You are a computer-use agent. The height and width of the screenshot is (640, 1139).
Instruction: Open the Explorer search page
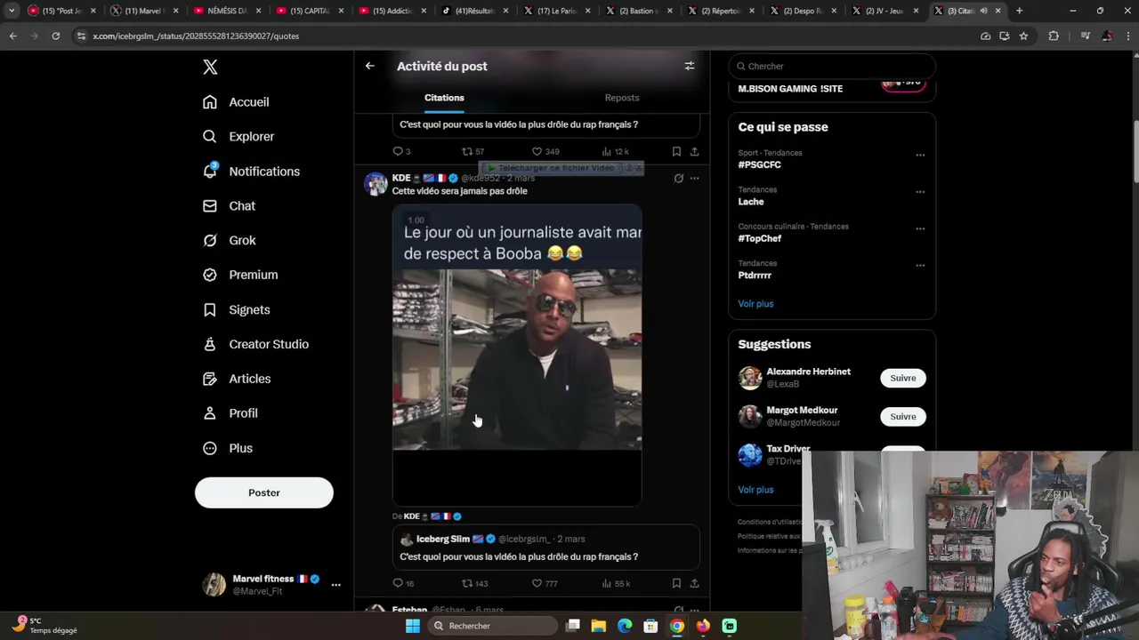238,137
